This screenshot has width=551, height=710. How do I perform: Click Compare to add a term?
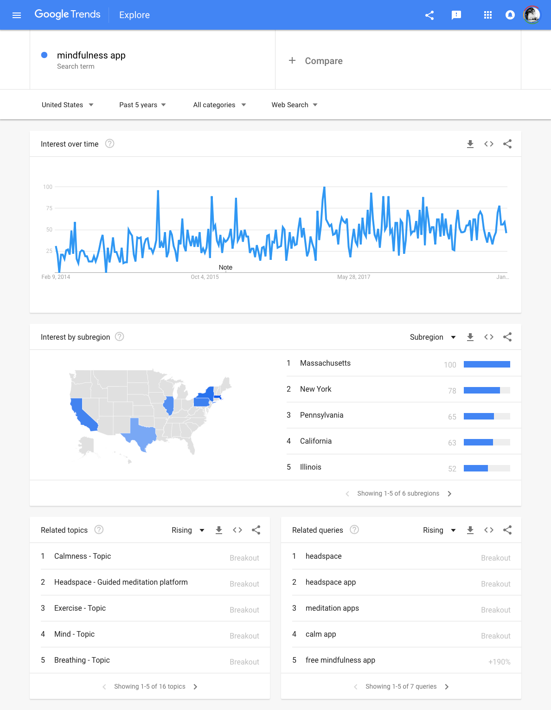coord(315,61)
